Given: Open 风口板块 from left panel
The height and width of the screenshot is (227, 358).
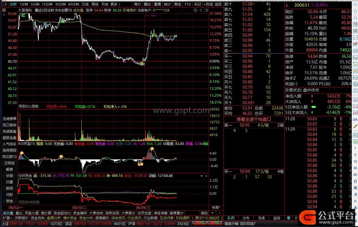Looking at the screenshot, I should (9, 125).
